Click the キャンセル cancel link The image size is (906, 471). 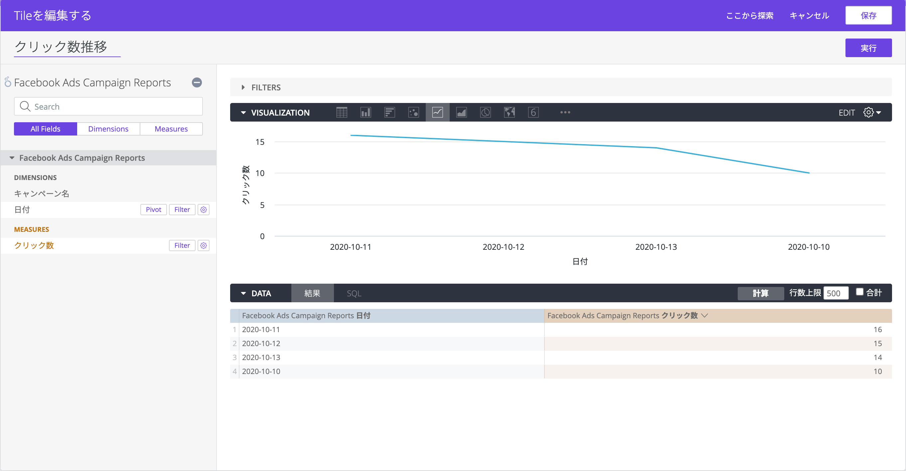click(x=809, y=16)
